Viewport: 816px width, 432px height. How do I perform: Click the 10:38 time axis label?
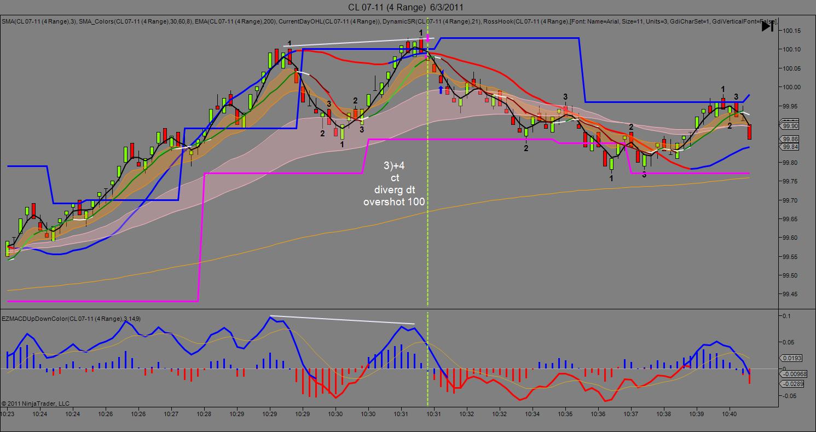(664, 414)
